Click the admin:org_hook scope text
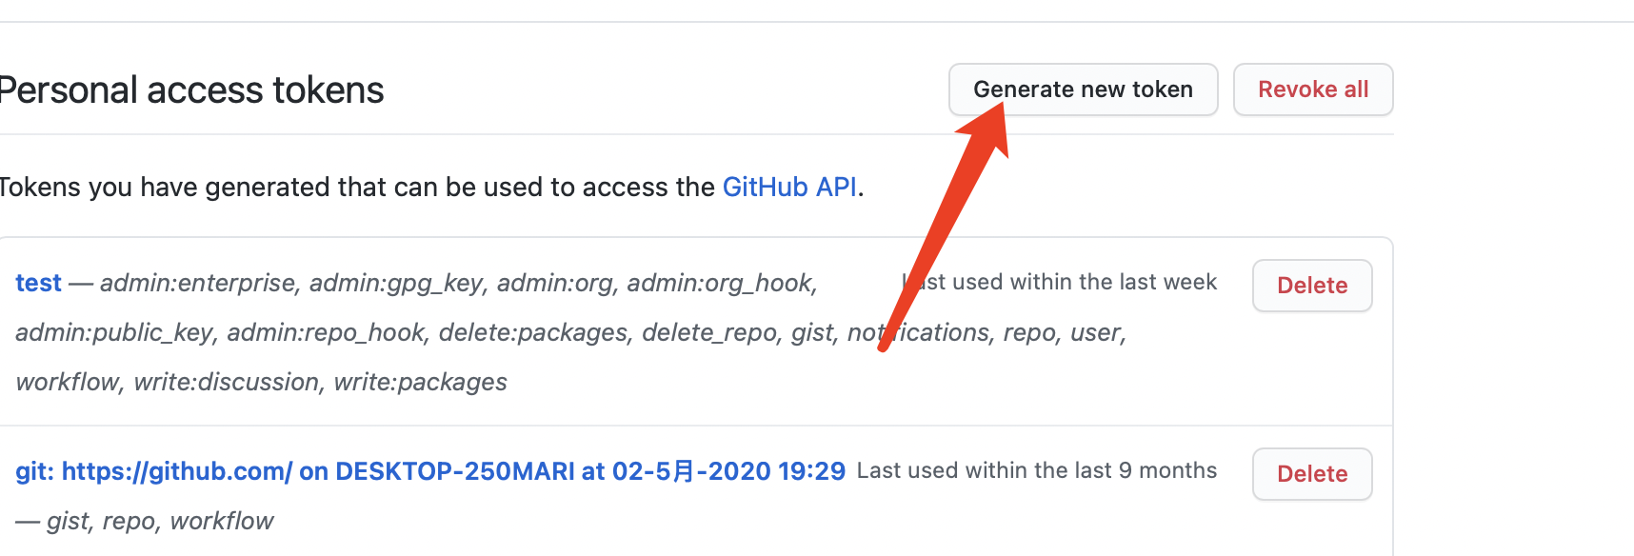1634x556 pixels. tap(719, 283)
